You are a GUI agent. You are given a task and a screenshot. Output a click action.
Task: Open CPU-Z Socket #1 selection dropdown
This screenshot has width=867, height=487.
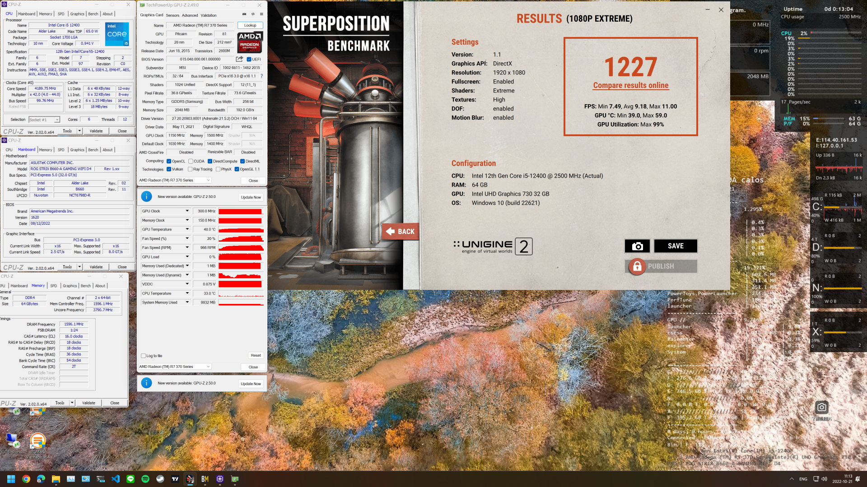pos(44,119)
